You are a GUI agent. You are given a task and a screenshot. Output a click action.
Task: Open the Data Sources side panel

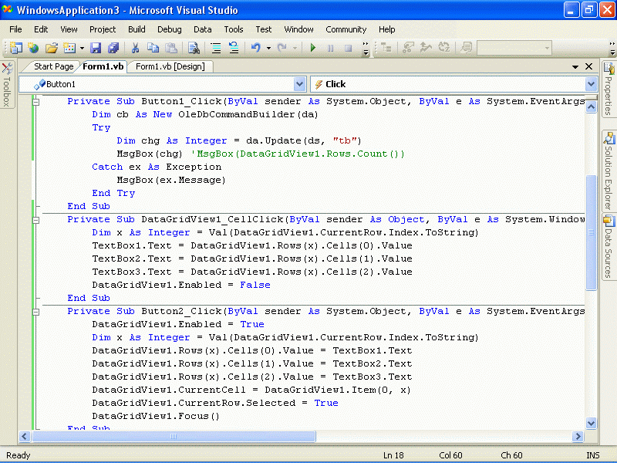pos(609,247)
